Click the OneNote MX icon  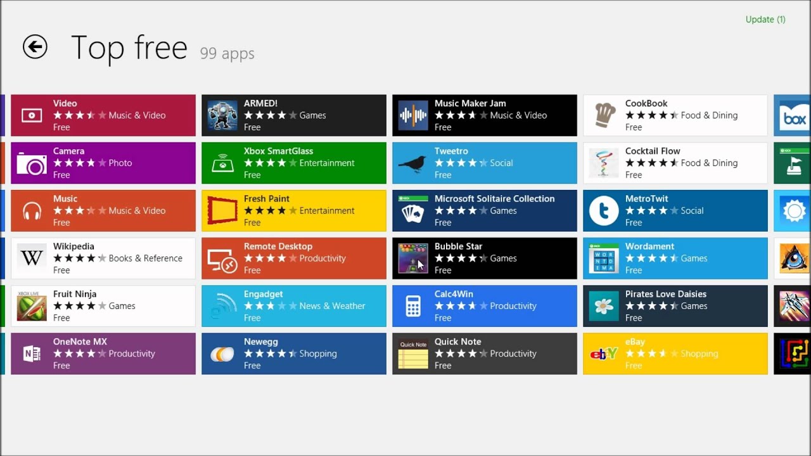tap(32, 353)
